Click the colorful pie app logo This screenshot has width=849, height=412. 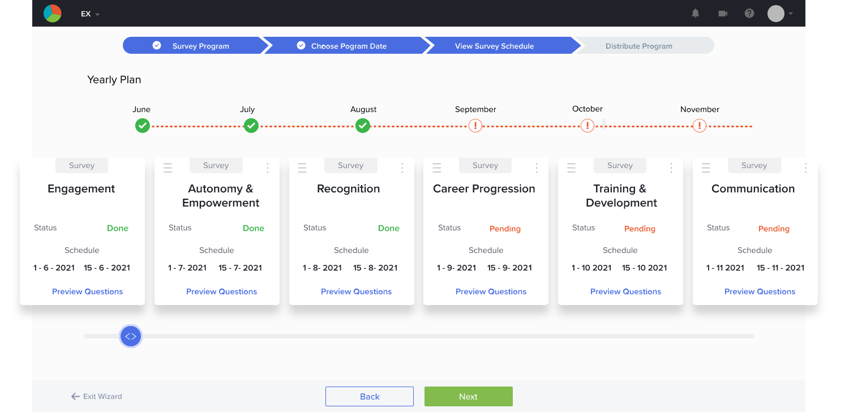pyautogui.click(x=53, y=13)
